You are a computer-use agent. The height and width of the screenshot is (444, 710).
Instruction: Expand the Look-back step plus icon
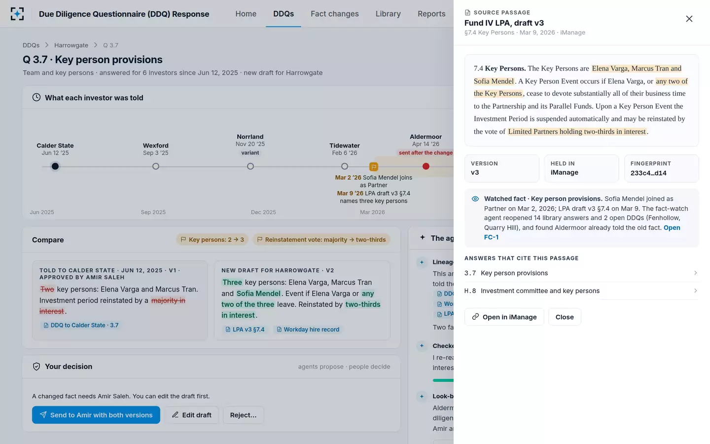click(x=422, y=396)
